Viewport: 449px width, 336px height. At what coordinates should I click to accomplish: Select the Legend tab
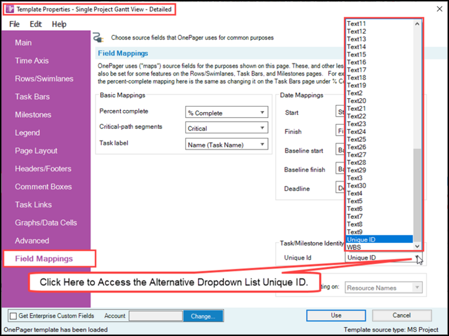28,133
